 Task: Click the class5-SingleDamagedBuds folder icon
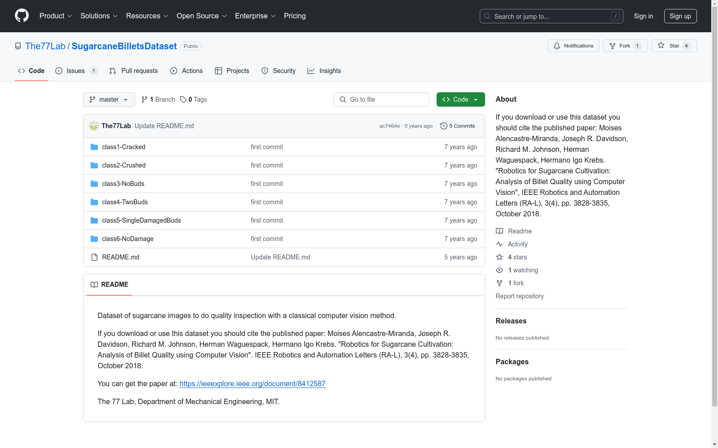(x=94, y=220)
